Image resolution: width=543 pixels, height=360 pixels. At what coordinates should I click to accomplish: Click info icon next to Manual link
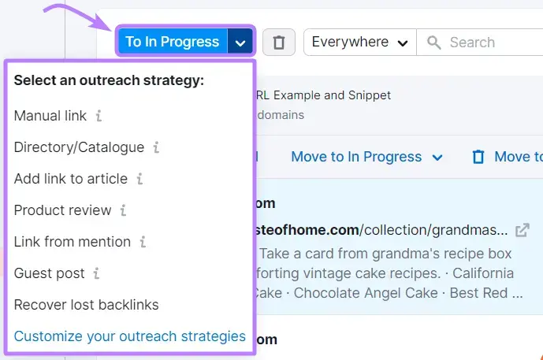(99, 116)
